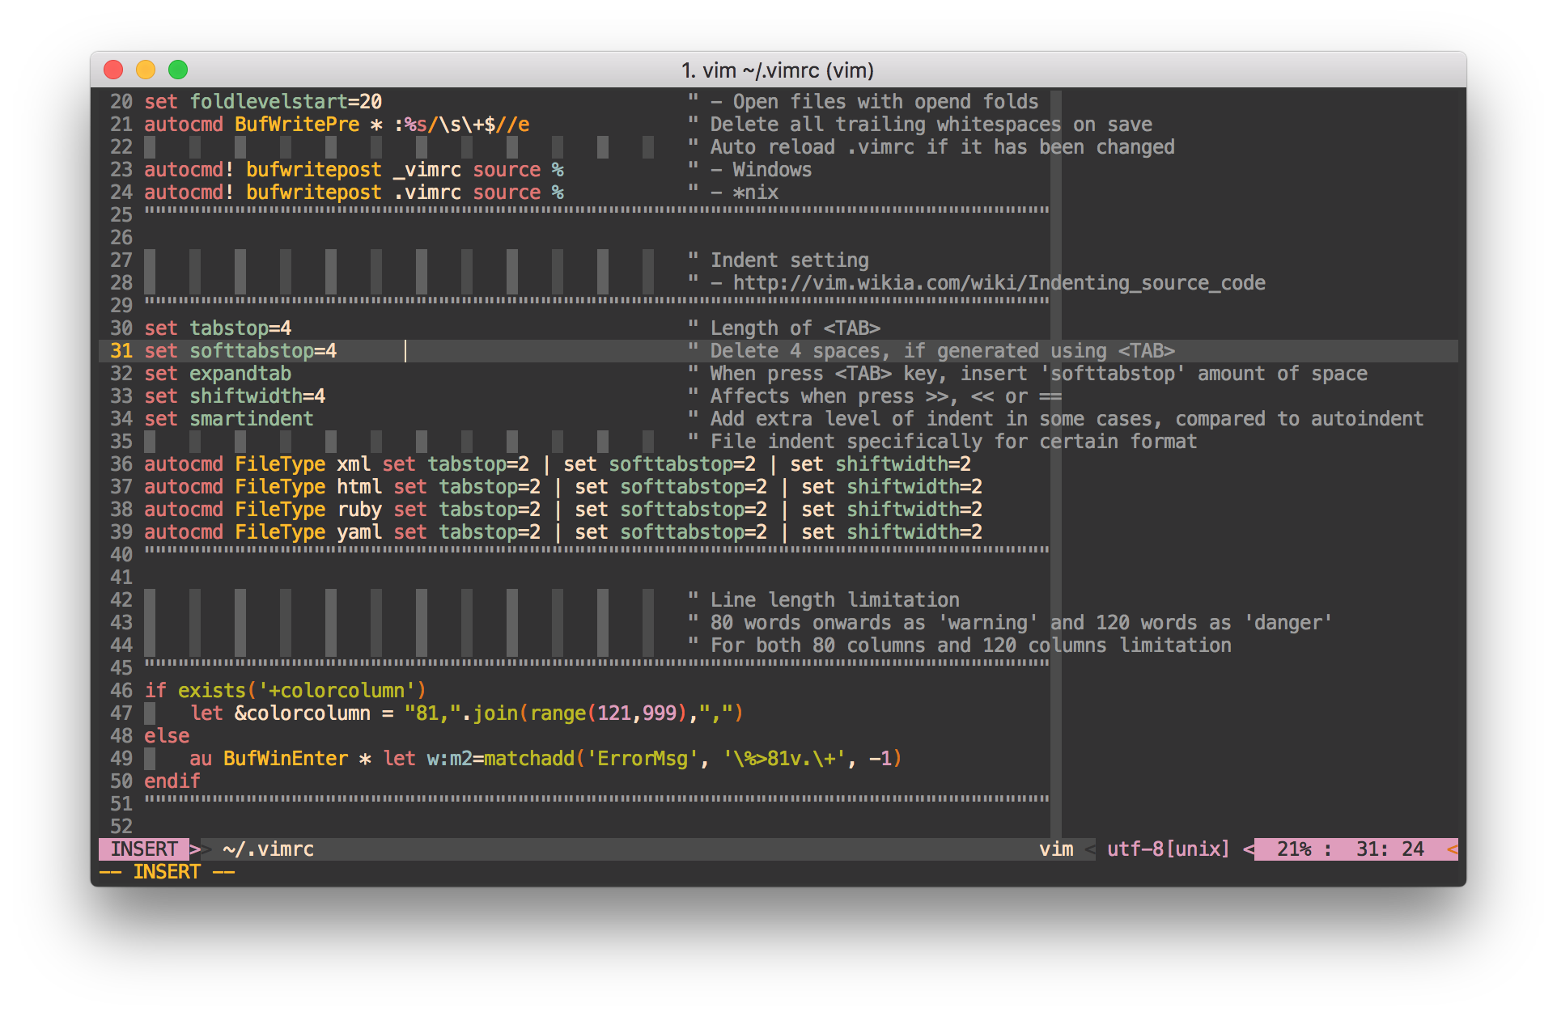
Task: Click the pink INSERT mode indicator
Action: pos(144,849)
